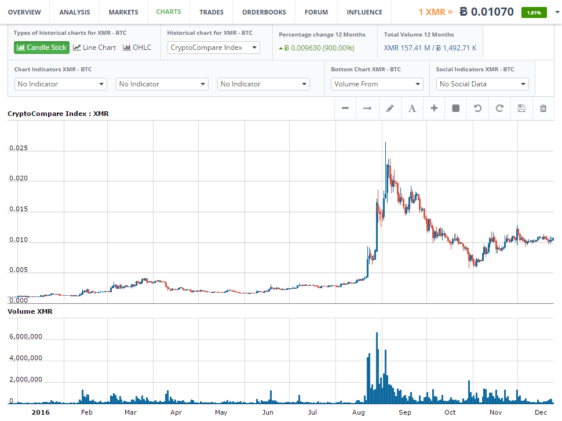
Task: Select the filled square shape tool
Action: click(456, 108)
